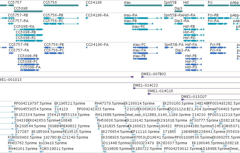Select BAC clone DME1-014C22

point(187,88)
